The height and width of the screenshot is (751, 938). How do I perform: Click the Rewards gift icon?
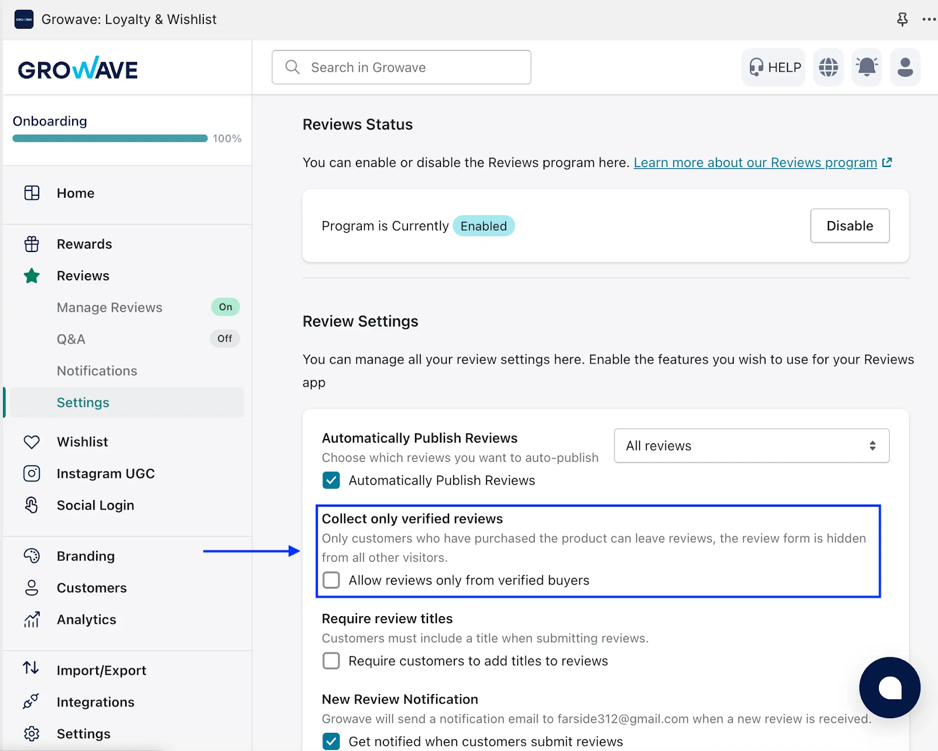[32, 244]
